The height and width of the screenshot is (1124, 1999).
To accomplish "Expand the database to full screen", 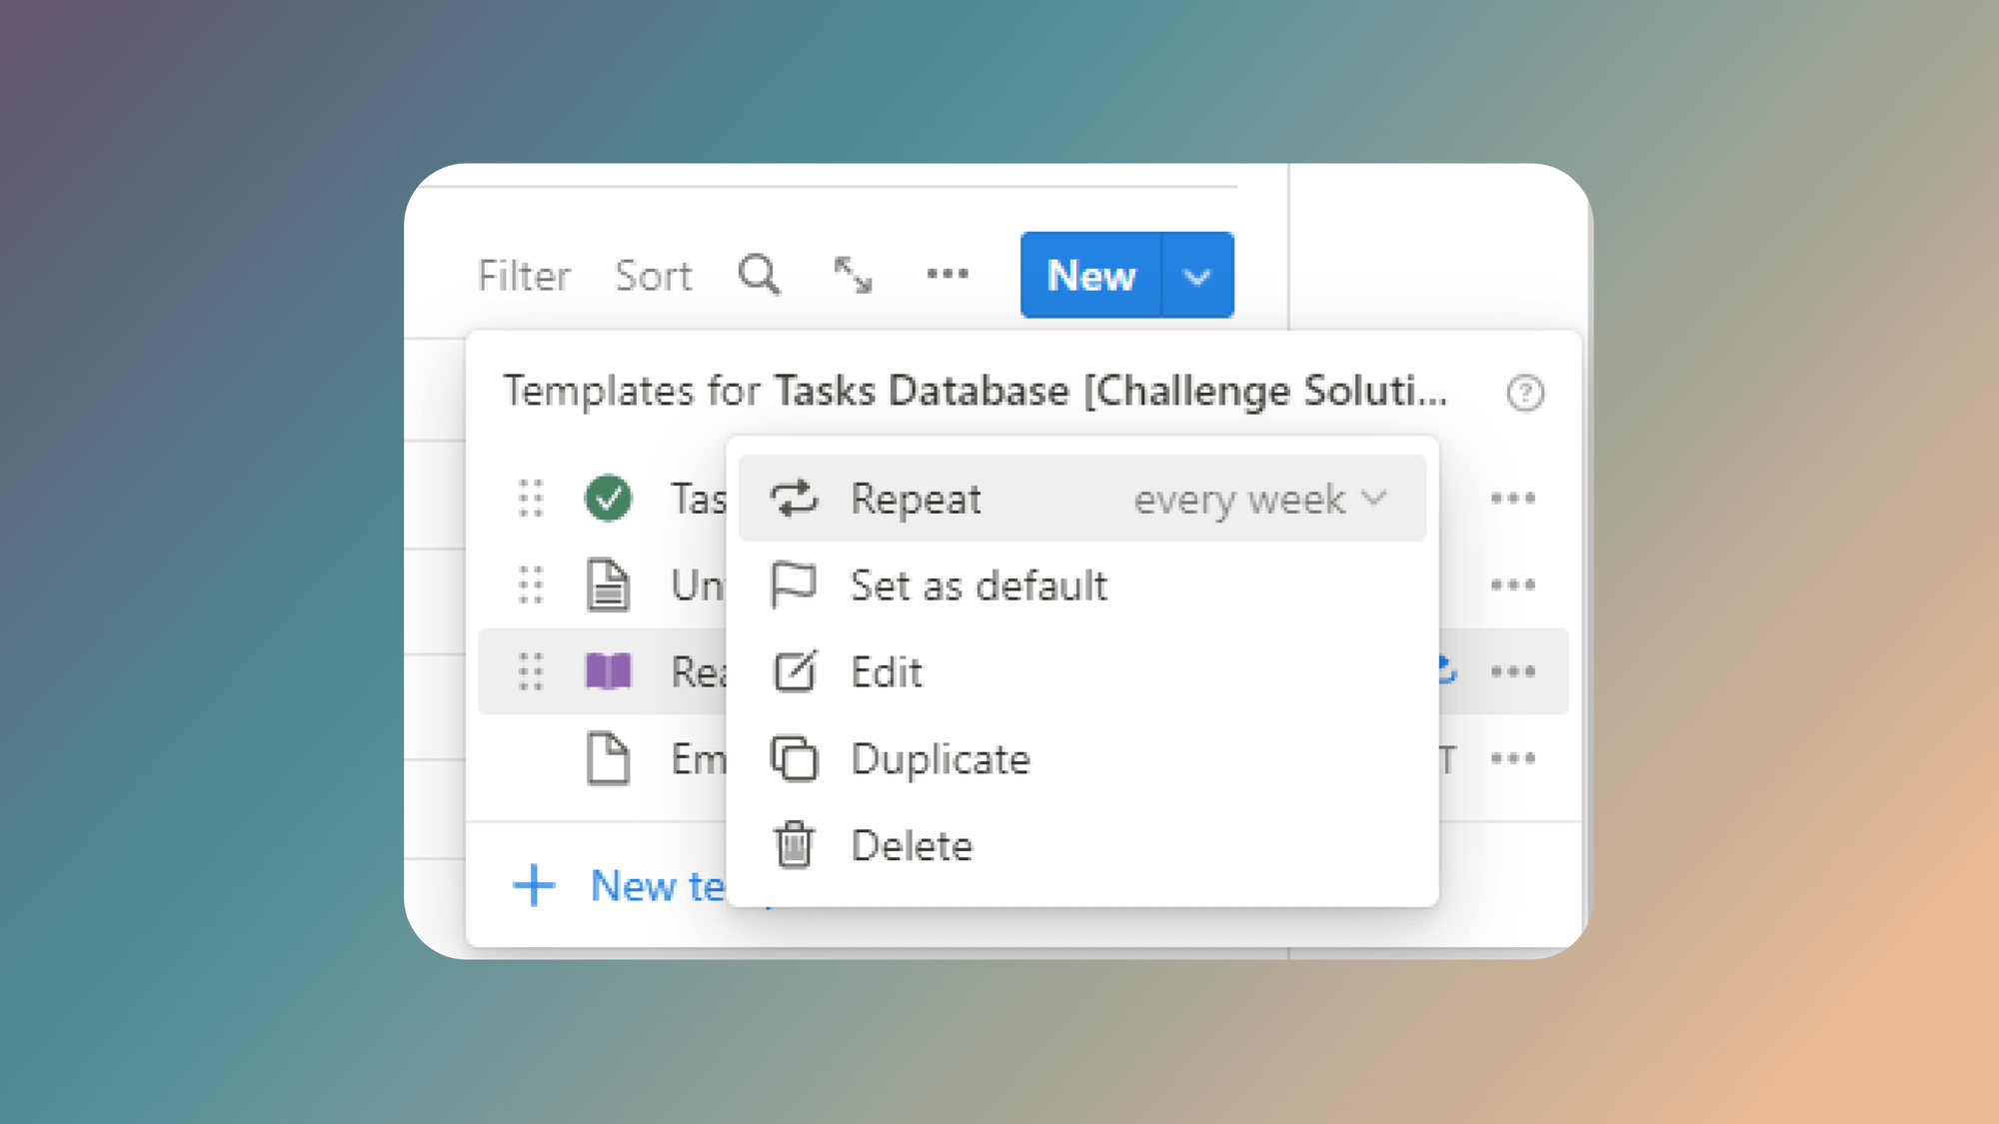I will click(x=855, y=275).
